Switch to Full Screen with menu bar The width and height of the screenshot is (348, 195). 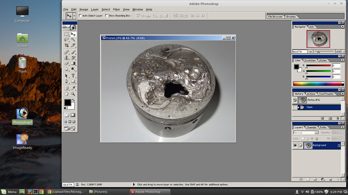(x=70, y=122)
